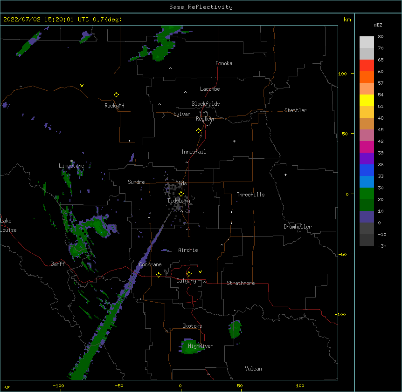Viewport: 402px width, 392px height.
Task: Click the Blackfalds city label
Action: (x=206, y=104)
